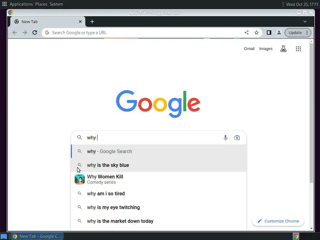
Task: Bookmark this tab with the star icon
Action: [x=257, y=32]
